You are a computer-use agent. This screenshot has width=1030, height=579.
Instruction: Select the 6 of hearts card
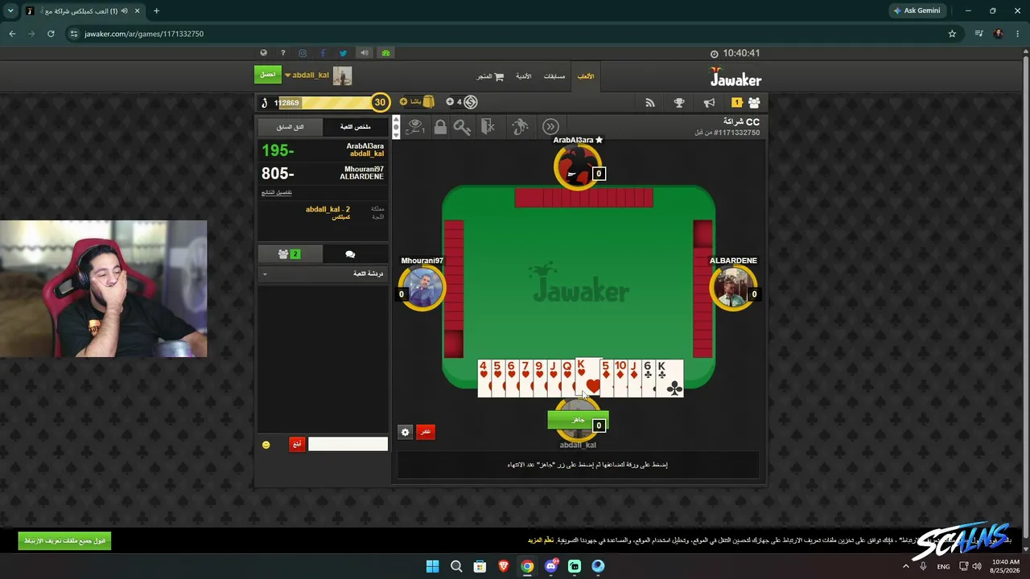pos(512,378)
